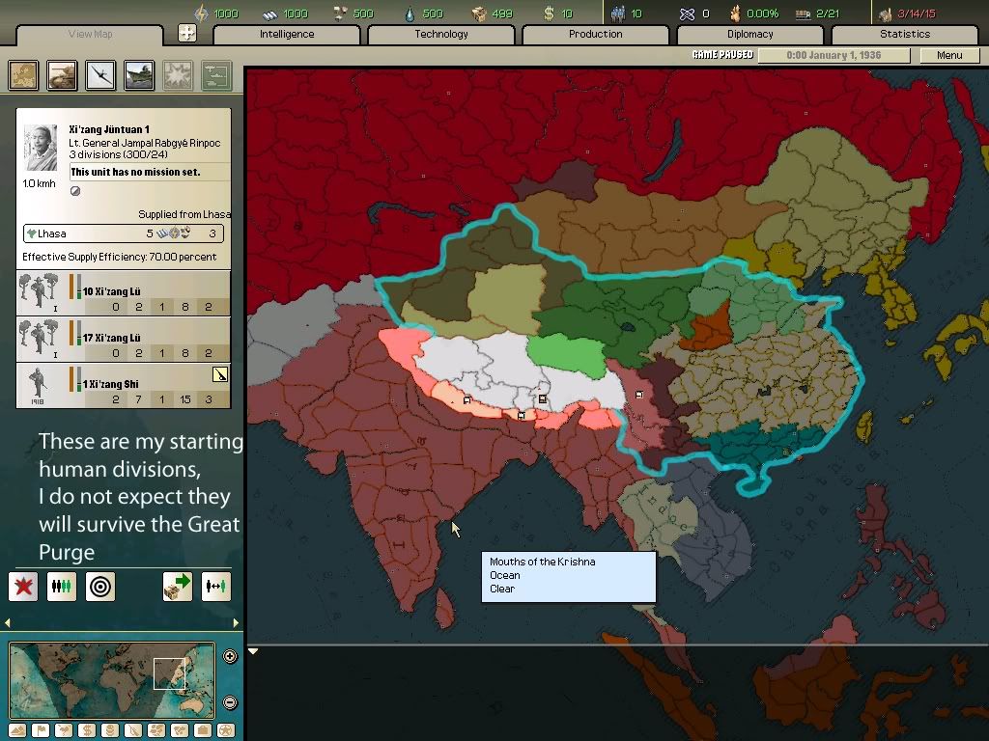This screenshot has height=741, width=989.
Task: Click the dissent flame icon in top bar
Action: tap(735, 14)
